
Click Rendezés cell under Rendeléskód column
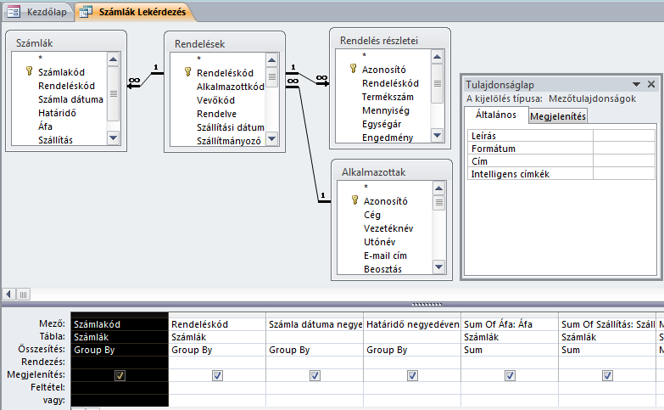[x=217, y=362]
